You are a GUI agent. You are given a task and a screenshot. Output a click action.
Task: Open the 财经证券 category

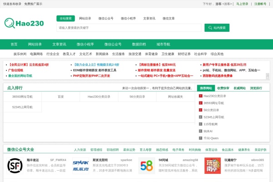[x=184, y=54]
